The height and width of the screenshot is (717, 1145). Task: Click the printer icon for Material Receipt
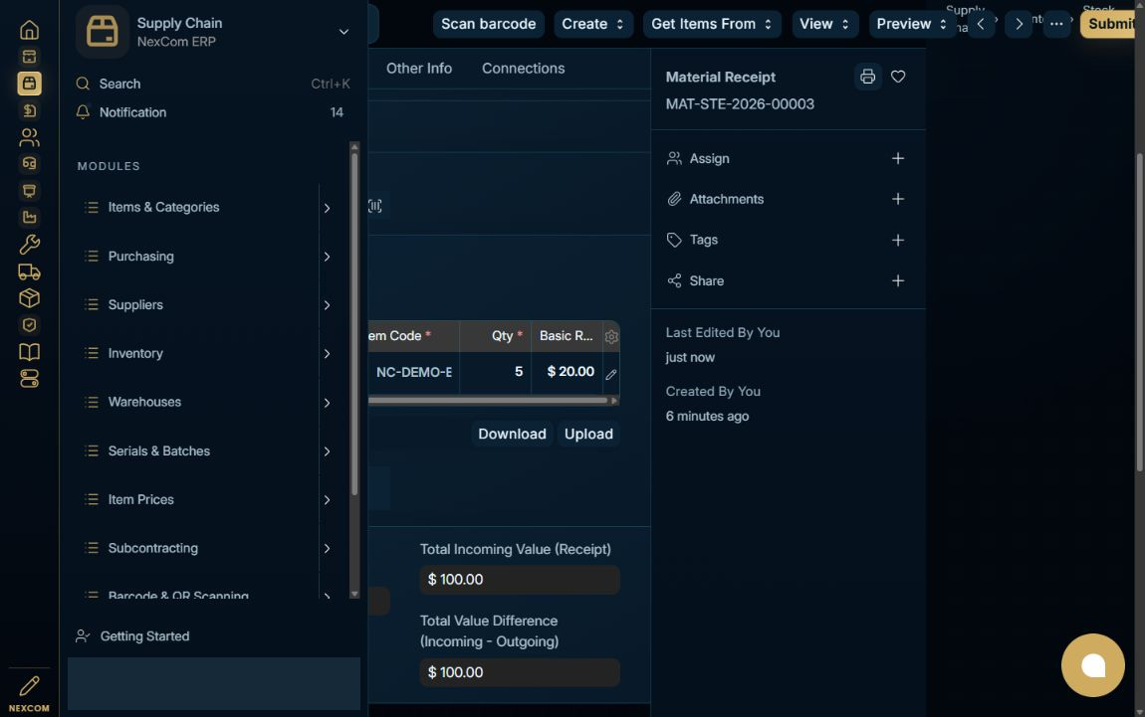(x=867, y=77)
